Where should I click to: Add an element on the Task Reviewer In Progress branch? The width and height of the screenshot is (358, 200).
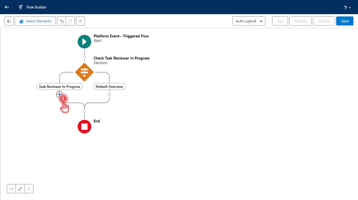[x=59, y=94]
